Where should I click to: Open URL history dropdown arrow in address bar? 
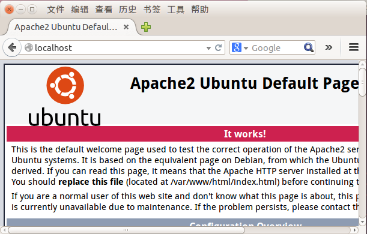[x=208, y=48]
